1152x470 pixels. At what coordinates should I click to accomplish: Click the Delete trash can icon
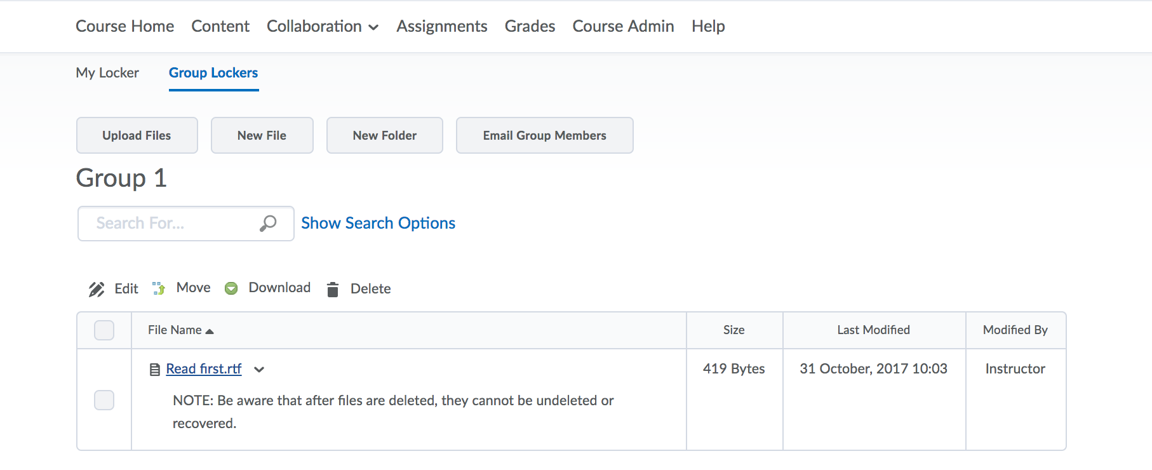point(332,290)
